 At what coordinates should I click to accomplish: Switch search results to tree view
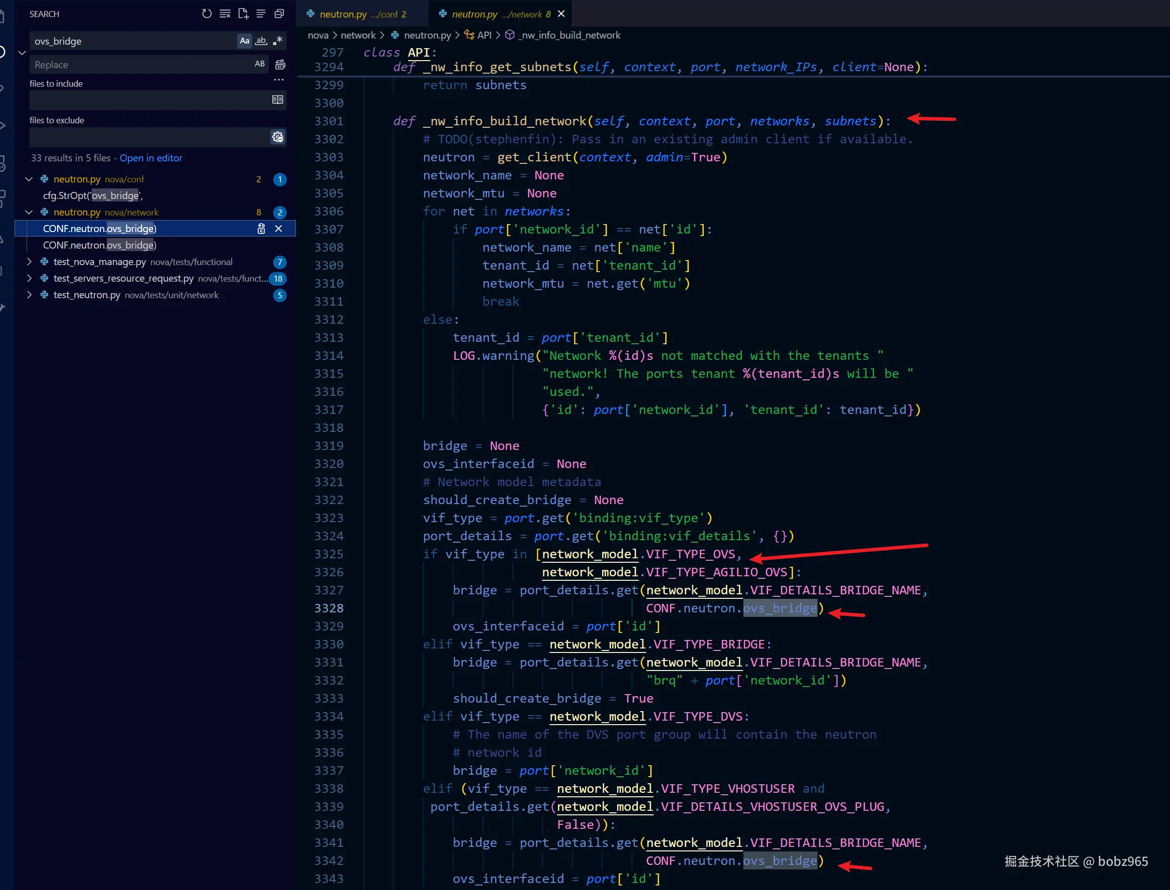coord(261,14)
